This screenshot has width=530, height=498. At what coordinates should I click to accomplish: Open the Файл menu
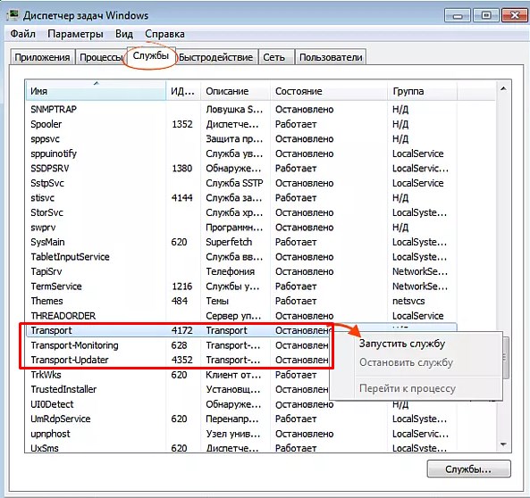22,34
